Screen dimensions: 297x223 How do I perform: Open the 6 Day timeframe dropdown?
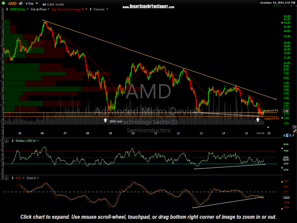click(x=37, y=3)
